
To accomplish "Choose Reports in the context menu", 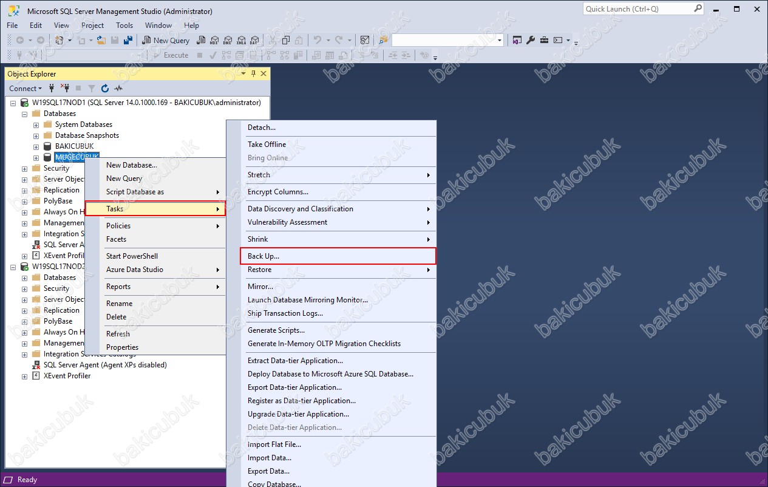I will pos(155,287).
